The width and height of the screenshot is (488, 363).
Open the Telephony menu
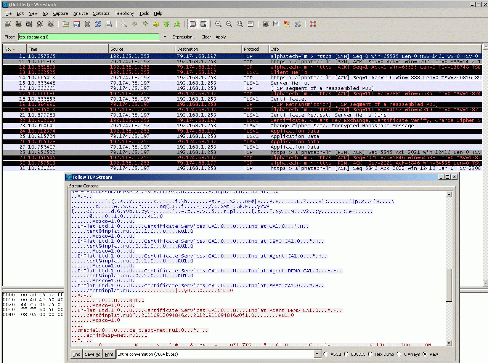(x=124, y=13)
